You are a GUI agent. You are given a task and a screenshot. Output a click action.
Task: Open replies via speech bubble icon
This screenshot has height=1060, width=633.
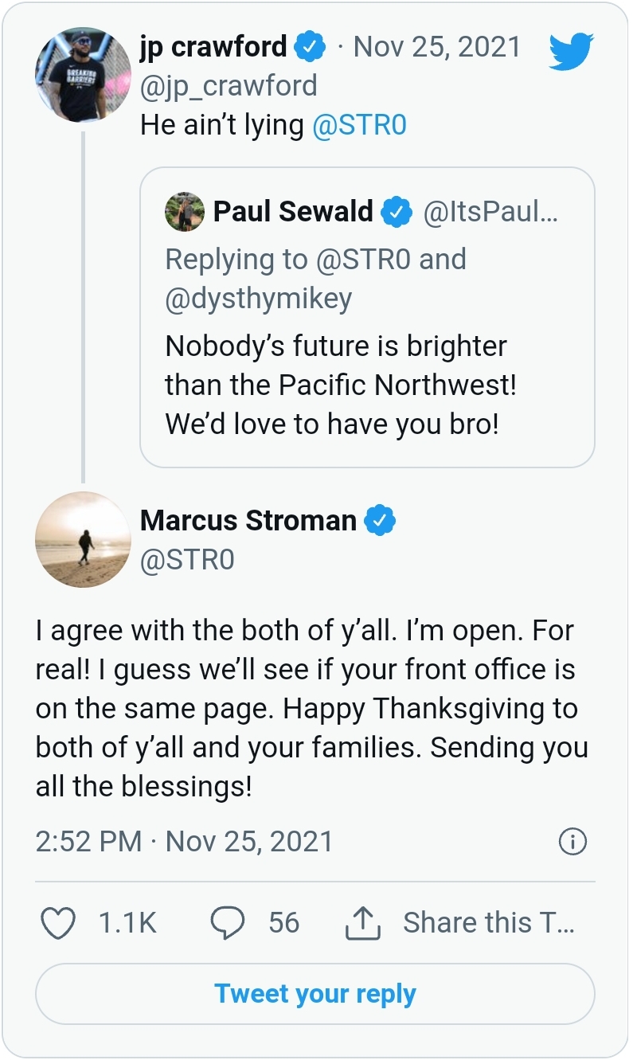(x=227, y=923)
